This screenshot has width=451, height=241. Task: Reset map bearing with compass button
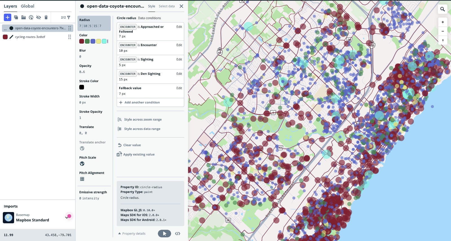tap(443, 40)
